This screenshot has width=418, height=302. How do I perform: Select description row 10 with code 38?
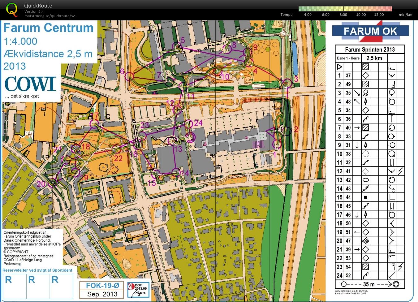[370, 153]
